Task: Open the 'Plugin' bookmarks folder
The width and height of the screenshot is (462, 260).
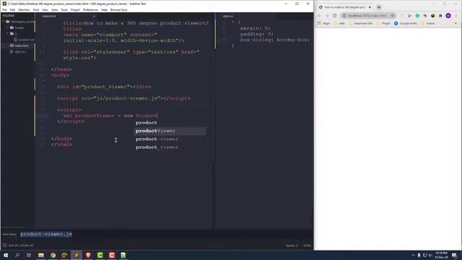Action: [x=383, y=23]
